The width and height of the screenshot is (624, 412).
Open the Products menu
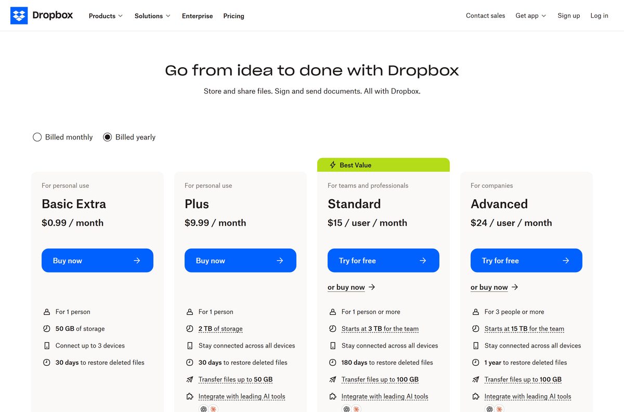(106, 16)
